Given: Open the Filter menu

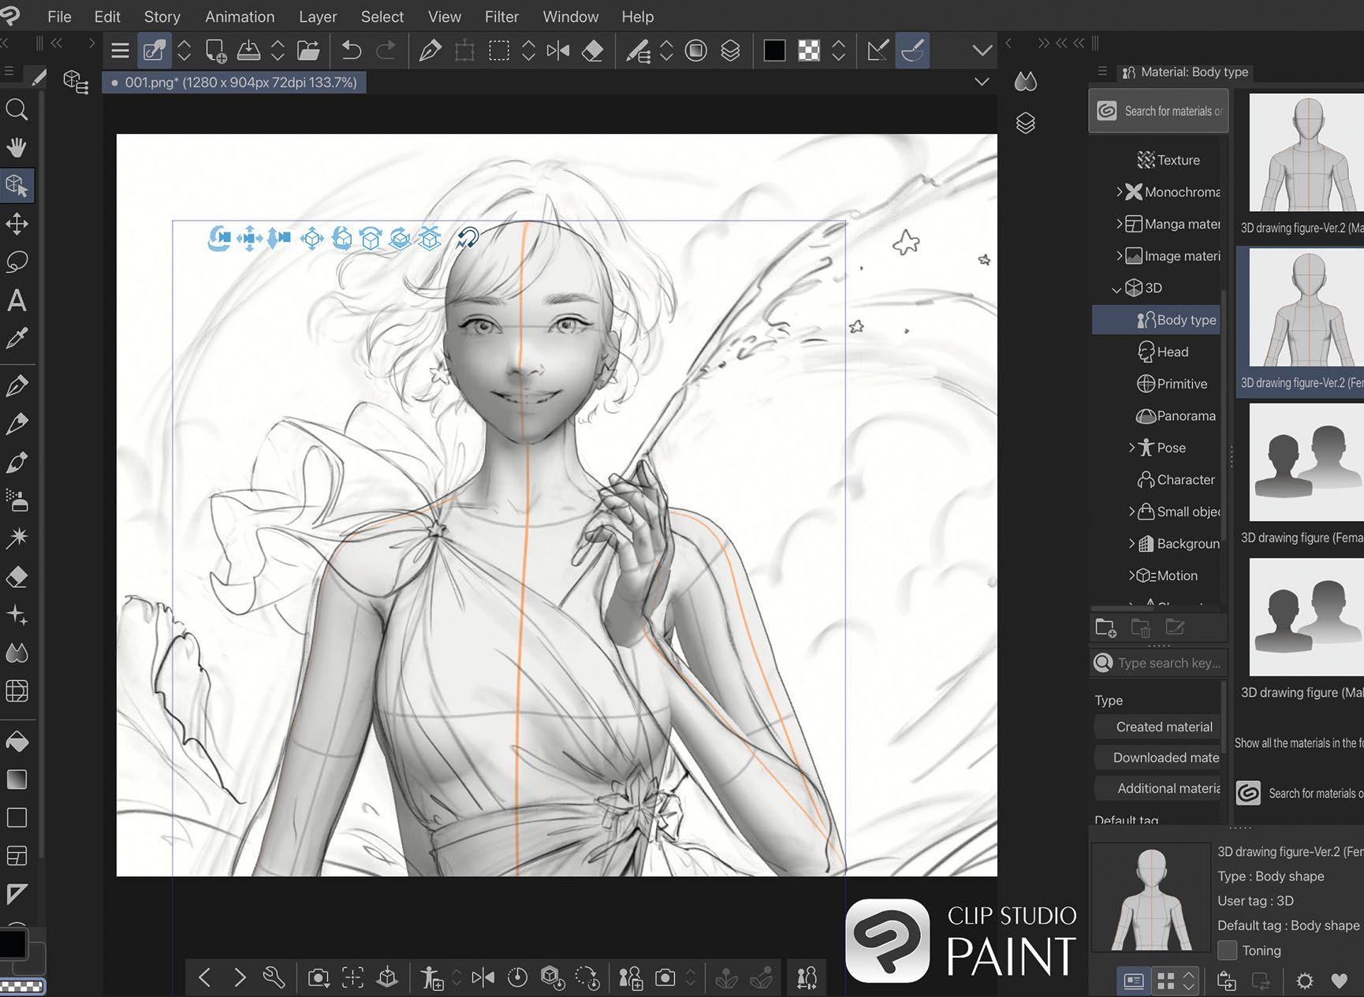Looking at the screenshot, I should coord(501,17).
